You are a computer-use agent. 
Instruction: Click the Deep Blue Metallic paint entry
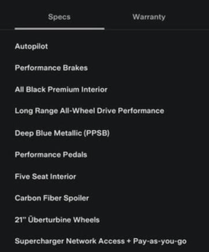62,133
